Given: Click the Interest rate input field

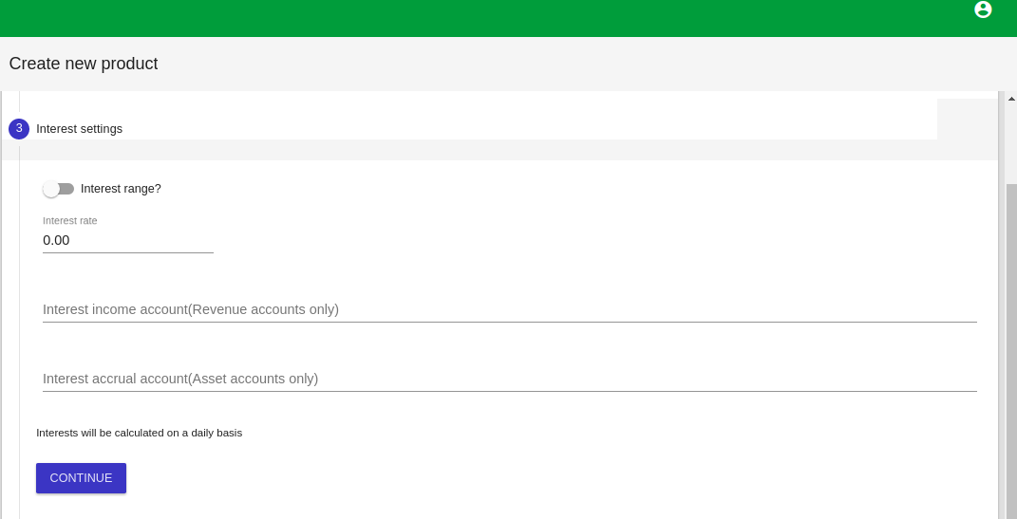Looking at the screenshot, I should click(128, 240).
